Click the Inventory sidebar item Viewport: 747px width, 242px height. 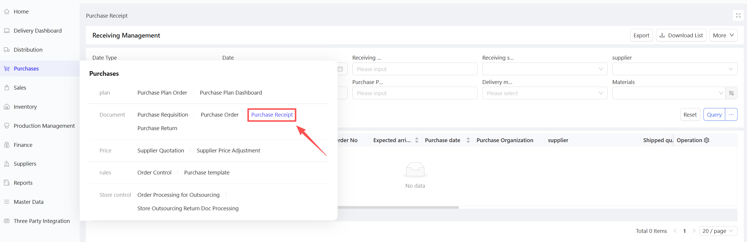click(25, 107)
